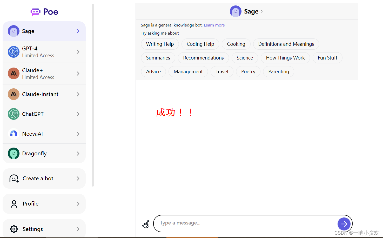
Task: Click the Claude+ bot avatar icon
Action: (x=14, y=74)
